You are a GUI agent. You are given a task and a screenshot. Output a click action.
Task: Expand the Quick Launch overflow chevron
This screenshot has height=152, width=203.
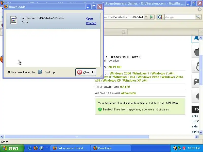[x=47, y=147]
